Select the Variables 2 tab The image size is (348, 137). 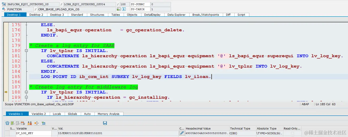39,114
